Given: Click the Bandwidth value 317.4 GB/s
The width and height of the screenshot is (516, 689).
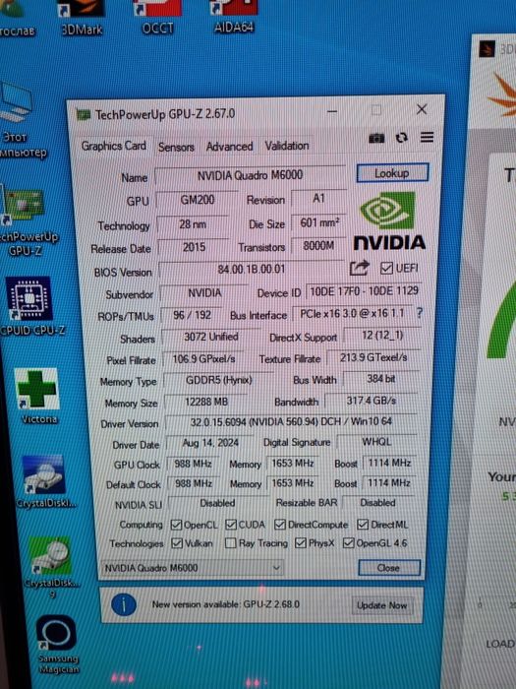Looking at the screenshot, I should (x=372, y=401).
